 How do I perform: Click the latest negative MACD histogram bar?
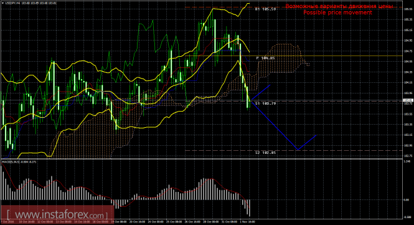click(x=250, y=208)
